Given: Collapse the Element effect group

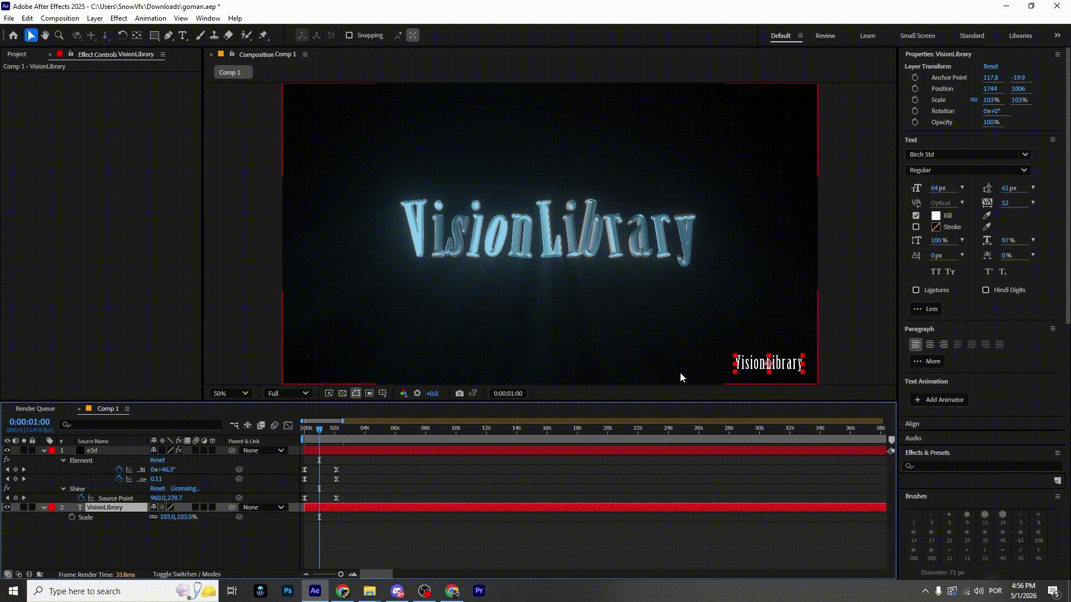Looking at the screenshot, I should click(x=63, y=460).
